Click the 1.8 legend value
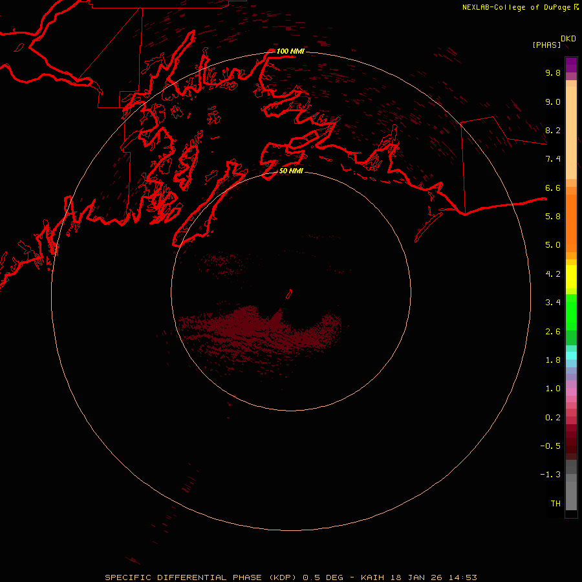The image size is (582, 582). click(553, 360)
